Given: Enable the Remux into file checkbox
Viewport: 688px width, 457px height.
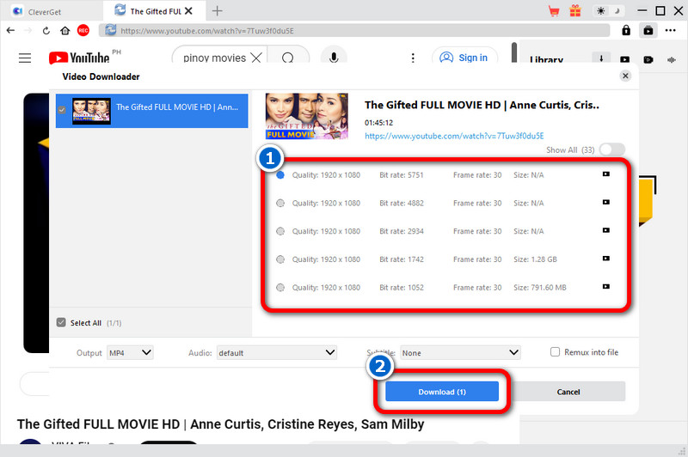Looking at the screenshot, I should [555, 352].
